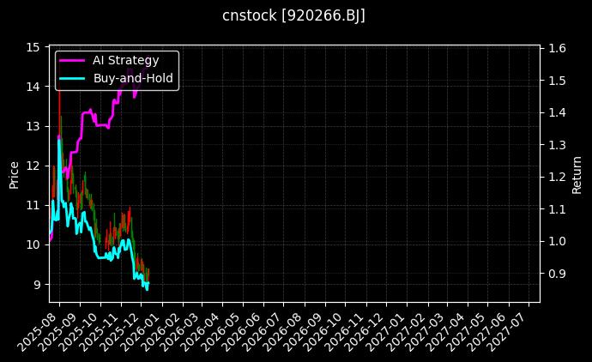Image resolution: width=592 pixels, height=362 pixels.
Task: Click the 15 price tick label
Action: point(33,47)
